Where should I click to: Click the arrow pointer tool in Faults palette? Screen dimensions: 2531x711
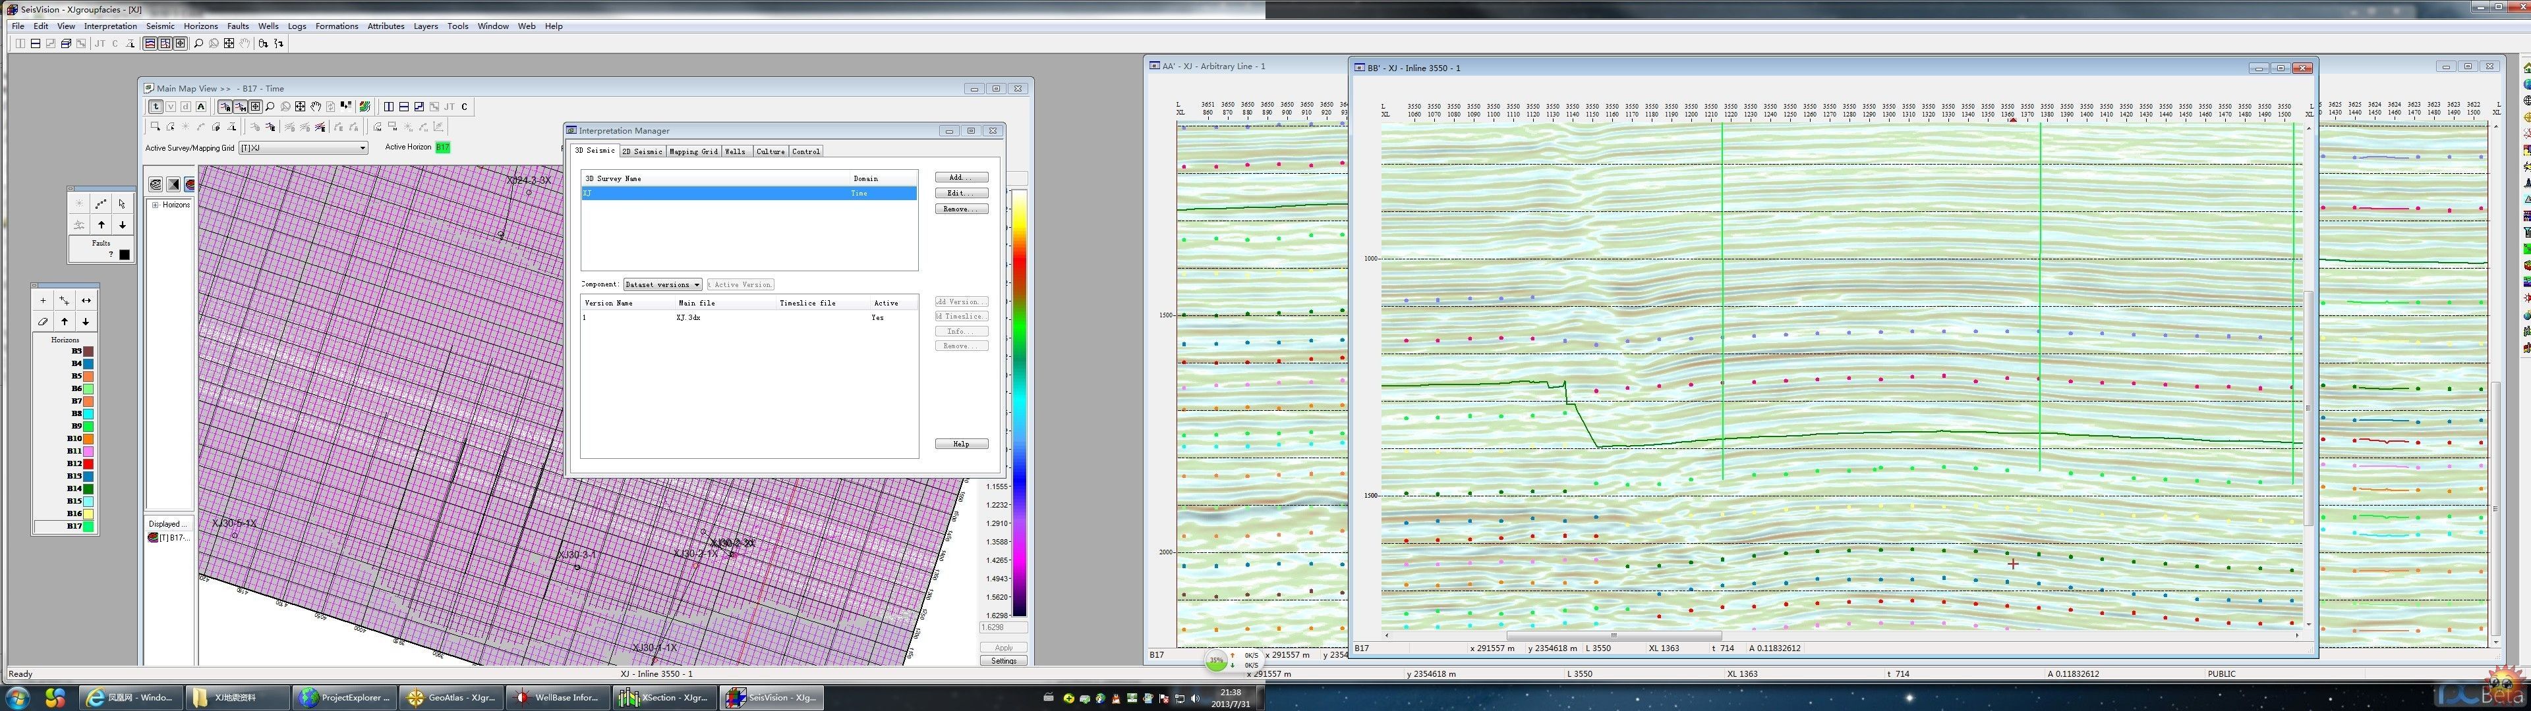coord(123,204)
